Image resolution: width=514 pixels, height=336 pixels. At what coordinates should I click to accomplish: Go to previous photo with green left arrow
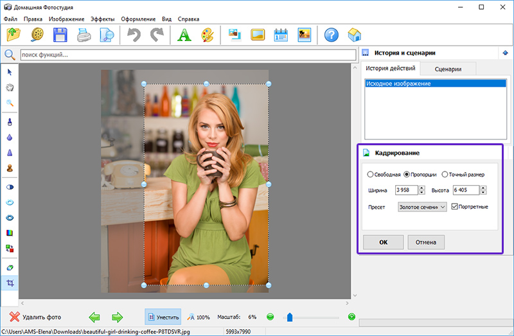94,317
